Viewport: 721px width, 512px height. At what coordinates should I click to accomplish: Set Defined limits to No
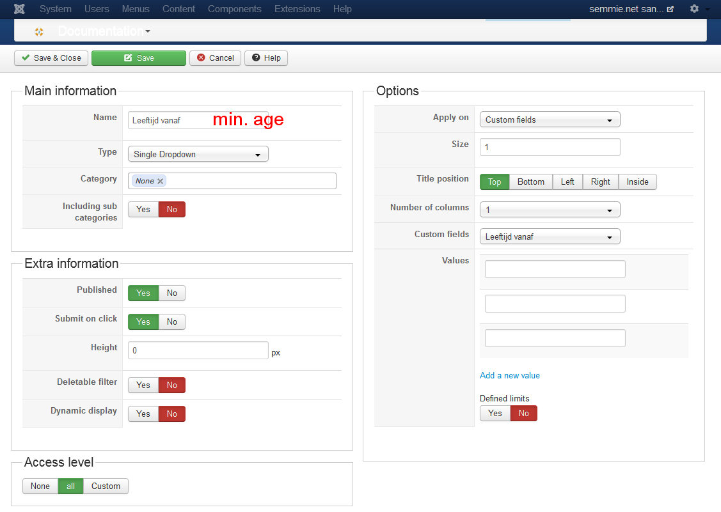[524, 413]
